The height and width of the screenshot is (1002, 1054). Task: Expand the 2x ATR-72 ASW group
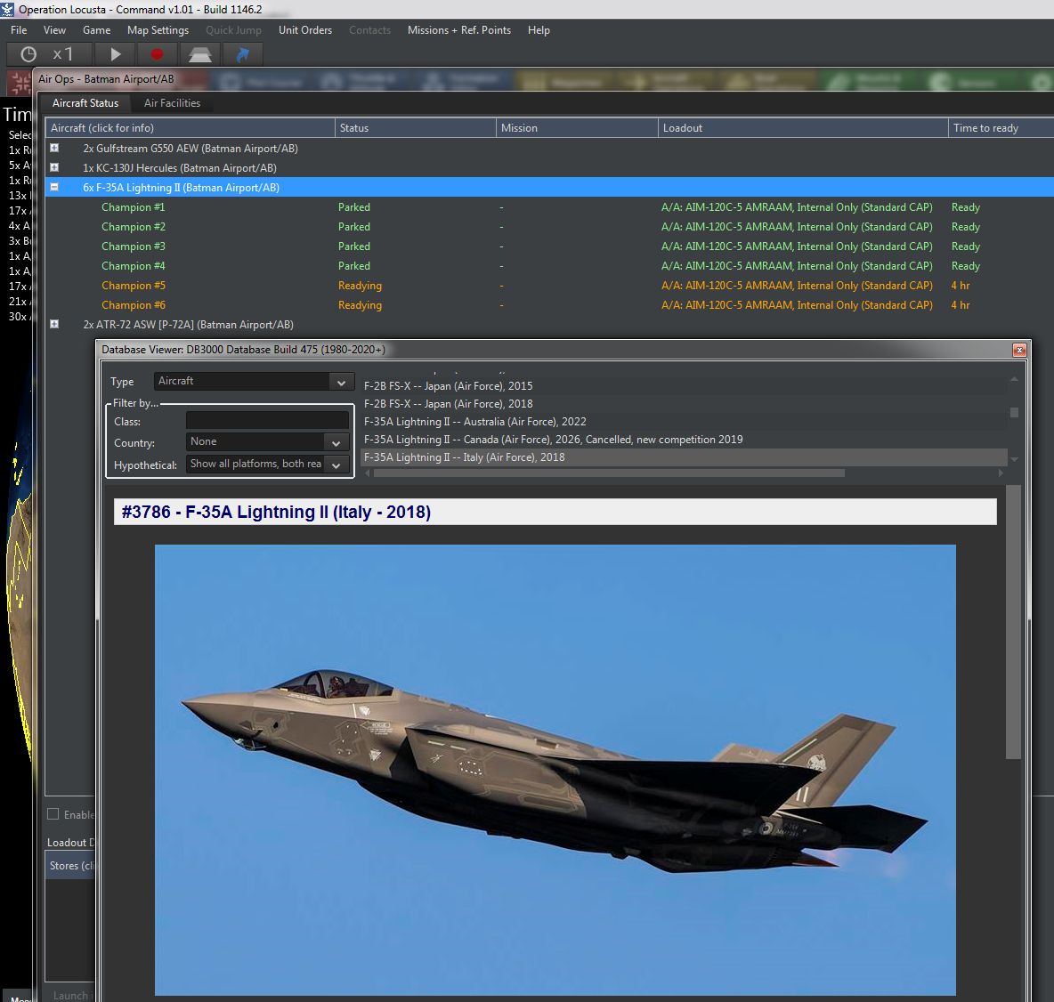54,325
